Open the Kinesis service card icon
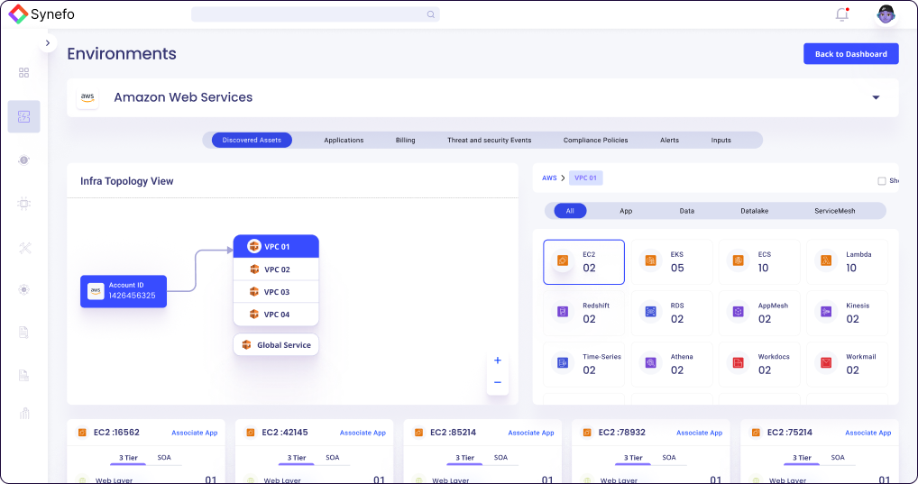Image resolution: width=918 pixels, height=484 pixels. click(826, 312)
